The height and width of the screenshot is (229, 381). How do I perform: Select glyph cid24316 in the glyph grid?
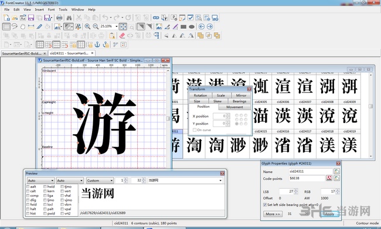(283, 143)
